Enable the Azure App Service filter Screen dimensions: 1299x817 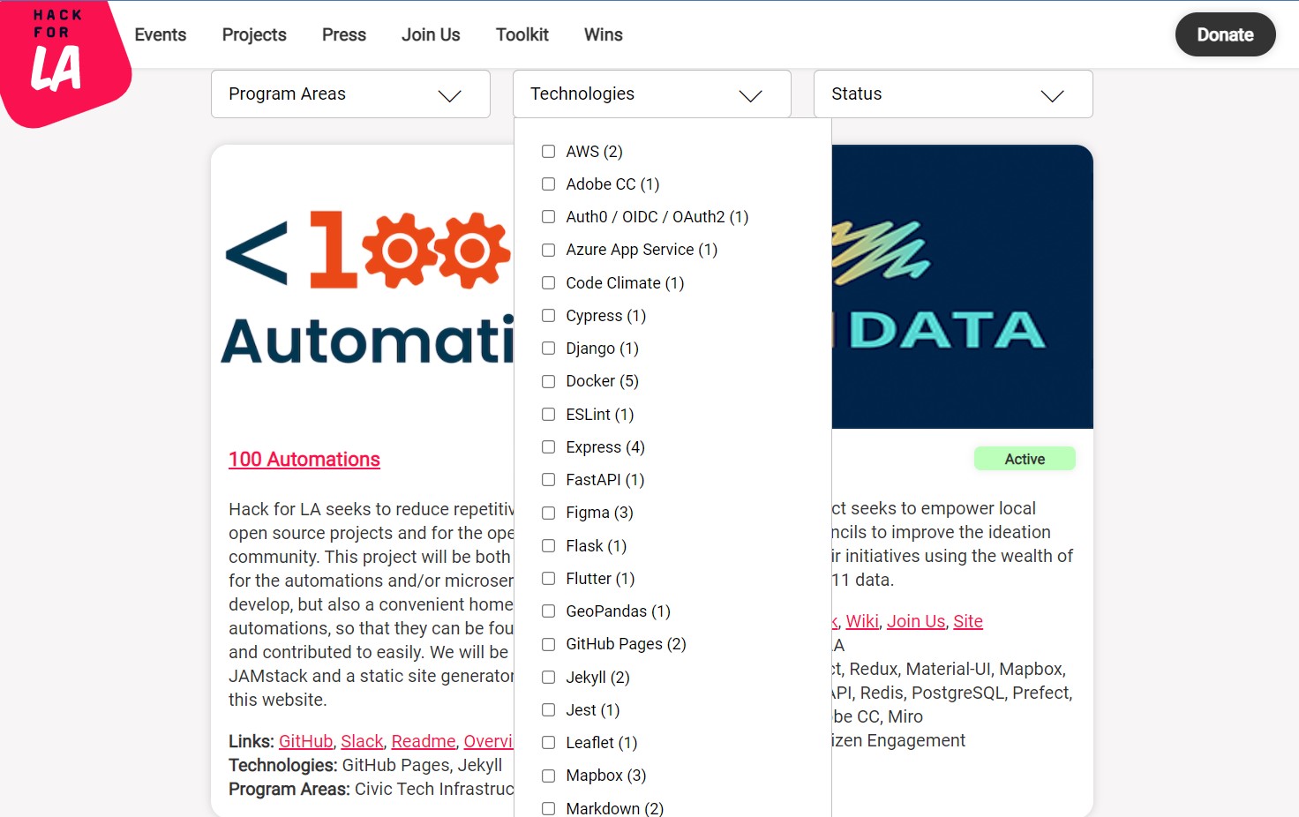coord(548,250)
